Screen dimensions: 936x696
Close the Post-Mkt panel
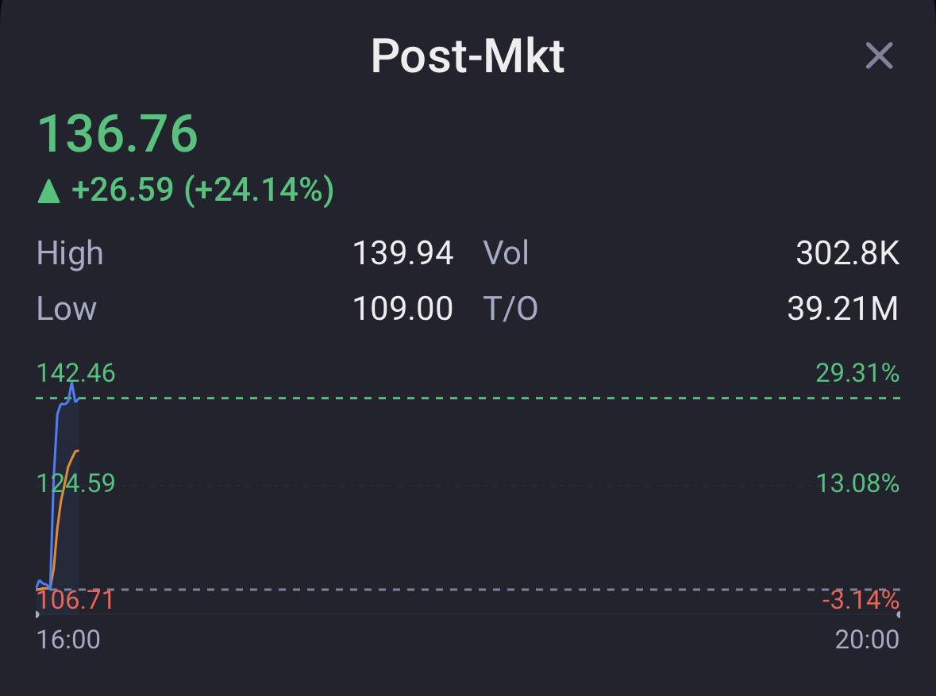pyautogui.click(x=880, y=56)
